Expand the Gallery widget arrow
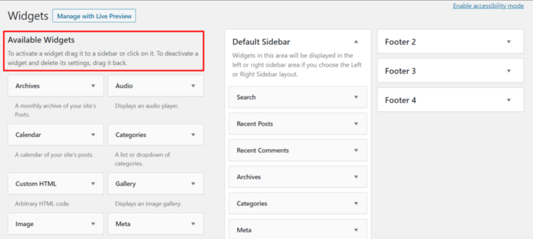Image resolution: width=533 pixels, height=239 pixels. pos(193,183)
